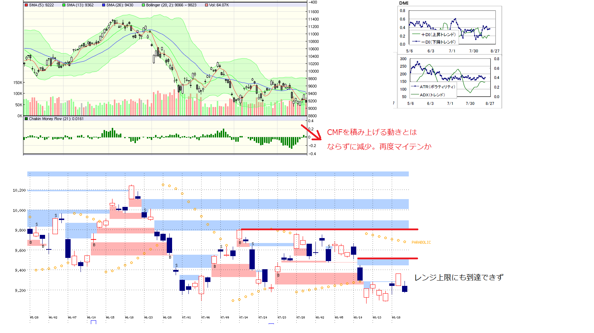The image size is (594, 333).
Task: Click the 10,000 price axis label
Action: click(19, 210)
